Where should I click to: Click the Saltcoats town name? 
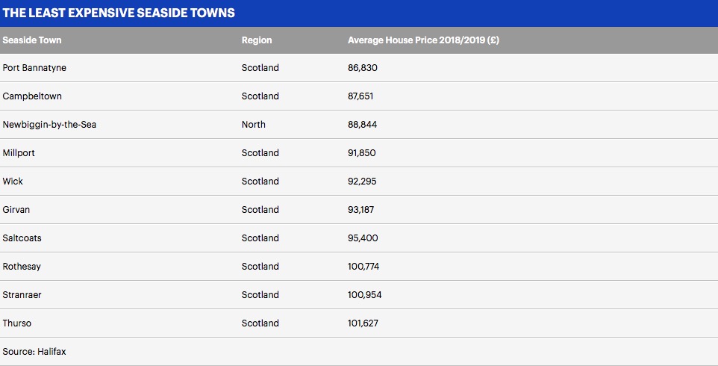click(22, 238)
